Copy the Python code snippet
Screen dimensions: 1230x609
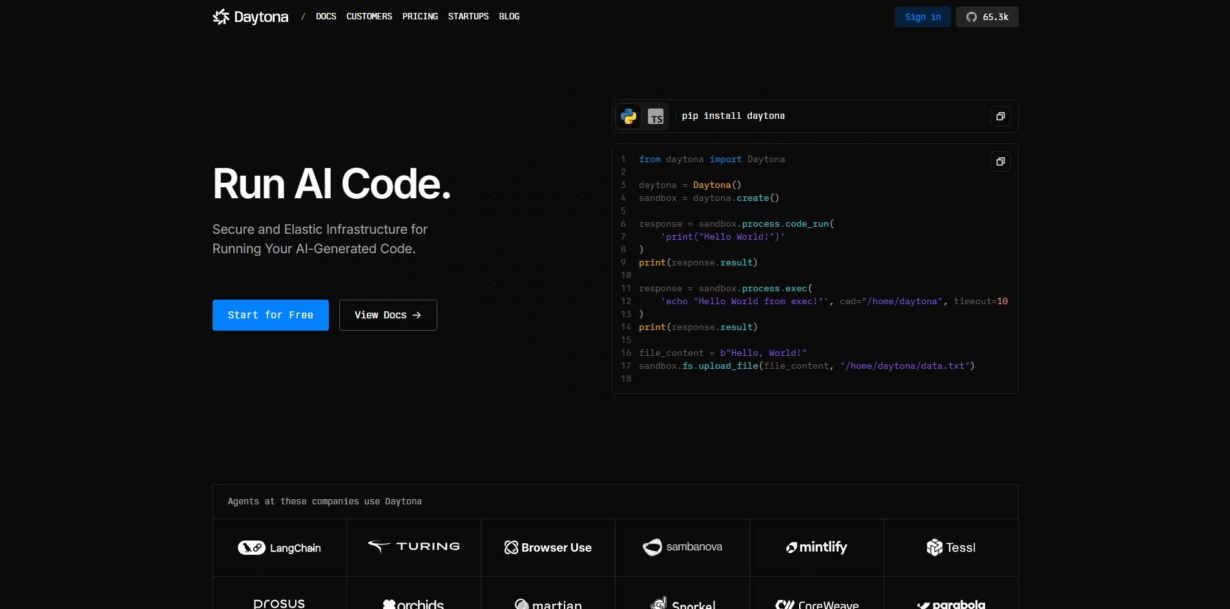[x=1000, y=161]
